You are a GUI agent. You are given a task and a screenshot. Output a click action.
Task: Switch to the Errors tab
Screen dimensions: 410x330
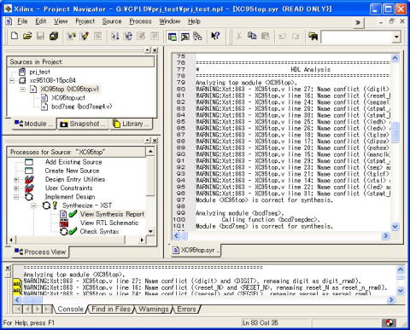(186, 310)
